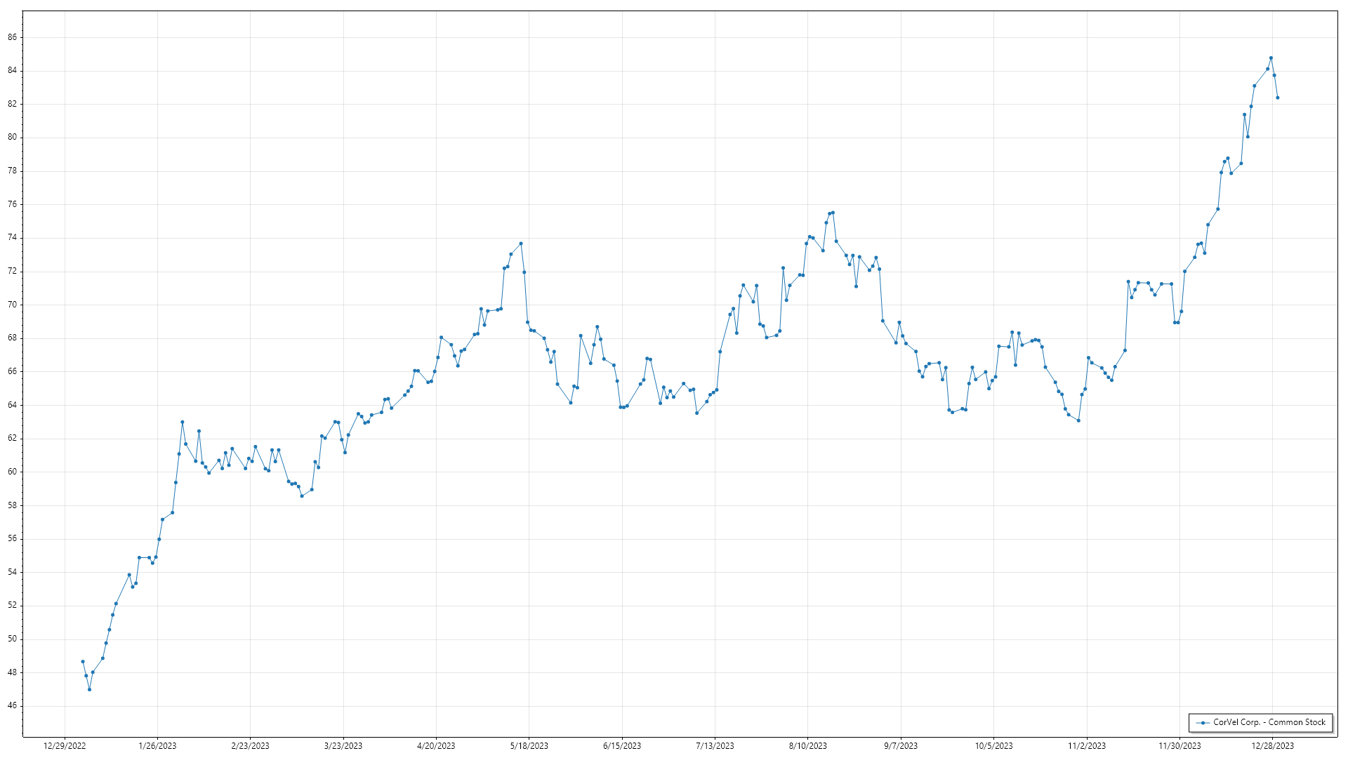
Task: Click the 10/5/2023 x-axis date label
Action: (x=993, y=746)
